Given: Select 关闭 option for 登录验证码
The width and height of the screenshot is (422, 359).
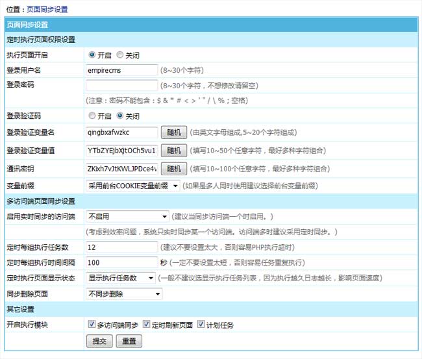Looking at the screenshot, I should pos(120,116).
